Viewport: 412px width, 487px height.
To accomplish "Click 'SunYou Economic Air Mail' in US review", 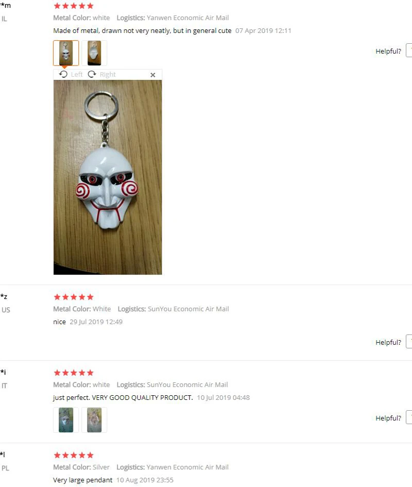I will (188, 309).
